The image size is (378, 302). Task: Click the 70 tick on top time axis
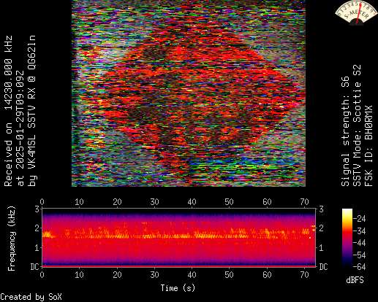click(x=304, y=202)
